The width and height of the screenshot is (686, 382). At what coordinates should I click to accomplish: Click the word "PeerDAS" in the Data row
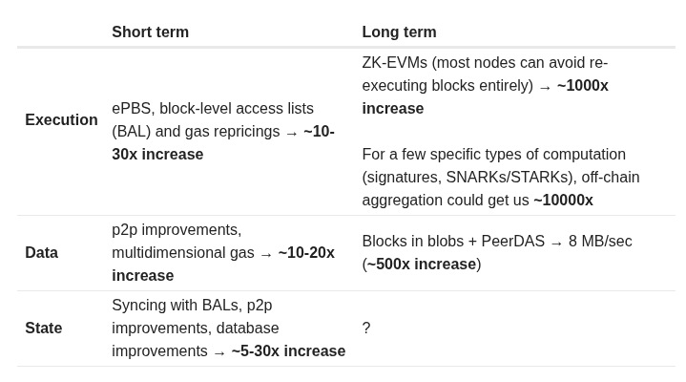pos(512,241)
